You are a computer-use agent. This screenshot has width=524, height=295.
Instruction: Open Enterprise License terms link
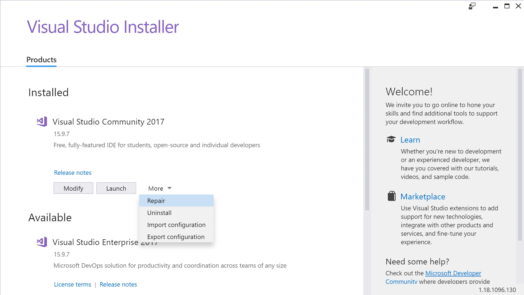click(73, 284)
